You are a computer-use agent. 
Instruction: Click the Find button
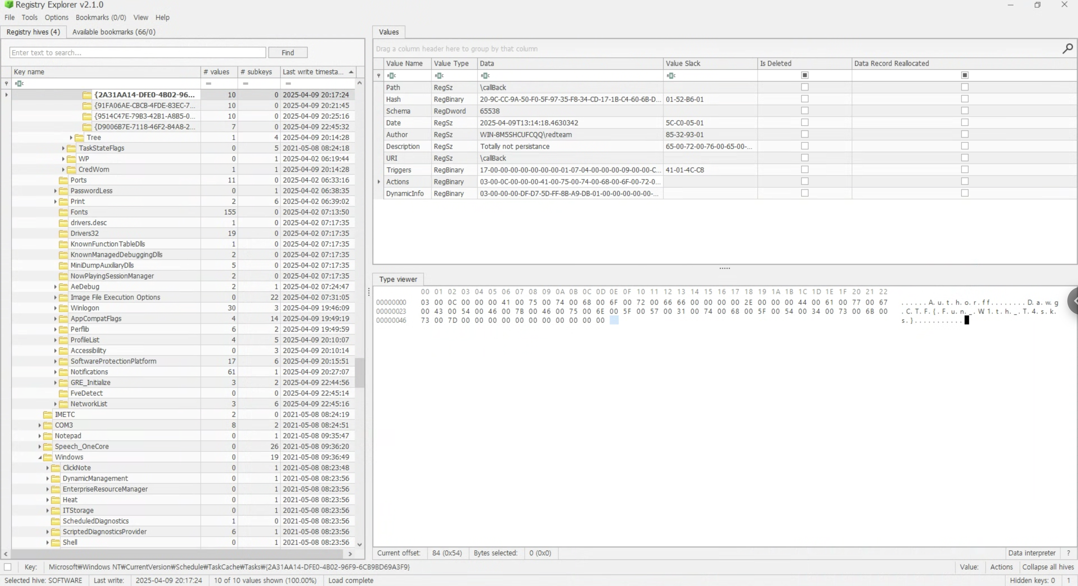coord(287,52)
